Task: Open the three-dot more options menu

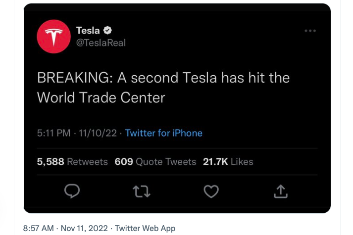Action: [x=310, y=31]
